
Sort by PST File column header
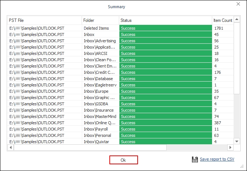pyautogui.click(x=45, y=20)
